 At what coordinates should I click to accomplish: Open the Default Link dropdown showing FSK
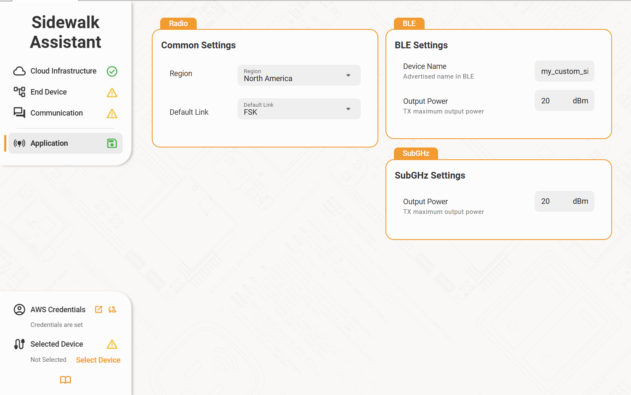click(x=299, y=109)
